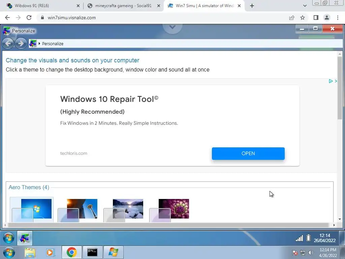Open the Command Prompt taskbar button
345x259 pixels.
coord(92,252)
